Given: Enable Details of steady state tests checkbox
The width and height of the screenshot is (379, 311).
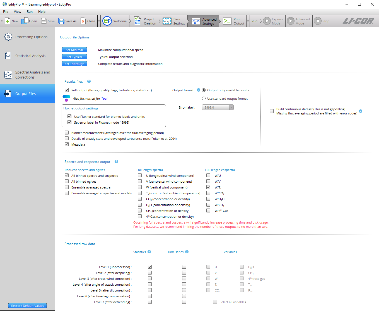Looking at the screenshot, I should coord(67,138).
